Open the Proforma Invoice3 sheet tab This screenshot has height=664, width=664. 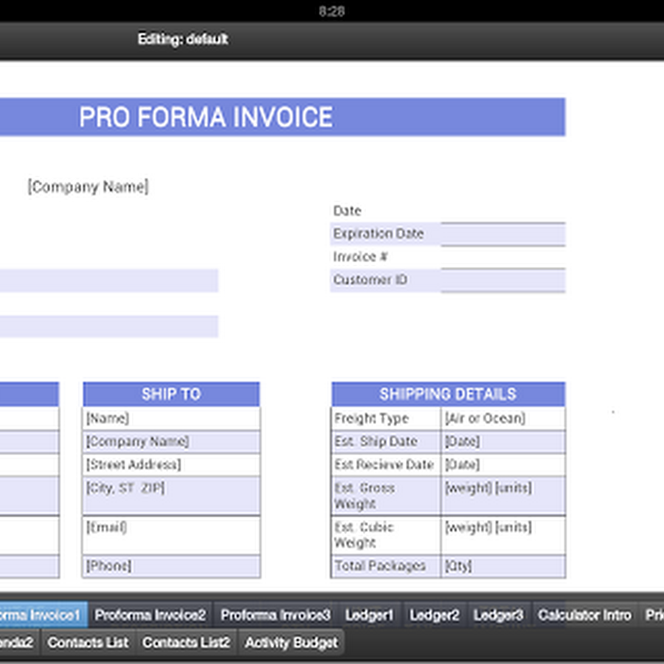pyautogui.click(x=275, y=615)
